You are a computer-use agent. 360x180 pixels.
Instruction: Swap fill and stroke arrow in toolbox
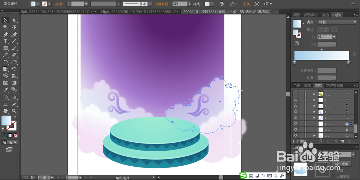tap(15, 117)
